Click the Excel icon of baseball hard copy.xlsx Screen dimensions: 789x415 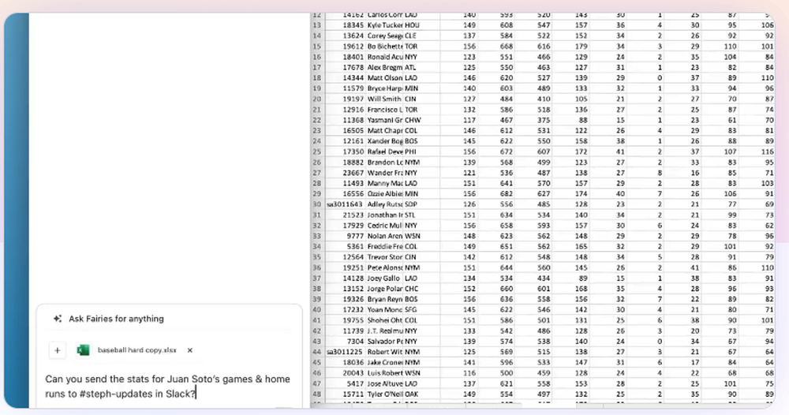pyautogui.click(x=83, y=350)
